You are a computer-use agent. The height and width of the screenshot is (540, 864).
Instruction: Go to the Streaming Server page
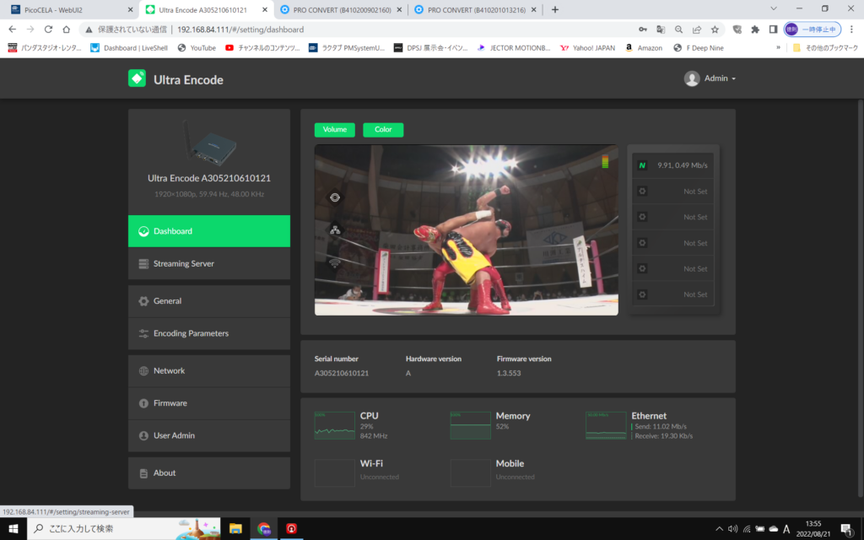pyautogui.click(x=209, y=263)
